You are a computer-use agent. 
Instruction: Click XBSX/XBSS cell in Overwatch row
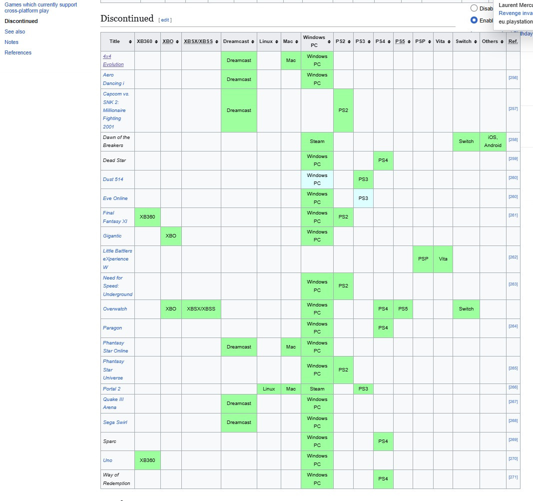tap(201, 309)
